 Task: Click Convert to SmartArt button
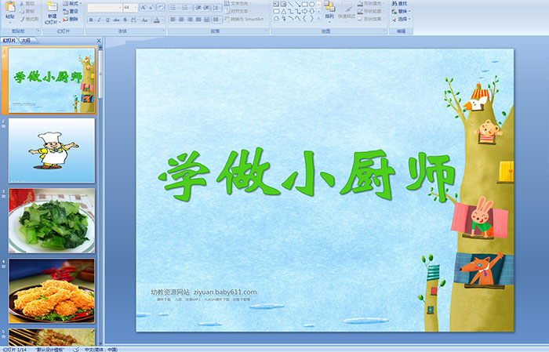tap(246, 19)
